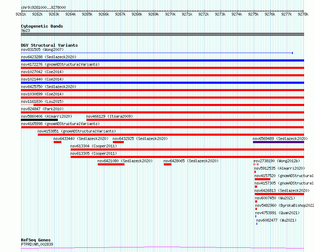Click the nsv1161830 (Lou2015) label
This screenshot has height=252, width=314.
click(42, 101)
